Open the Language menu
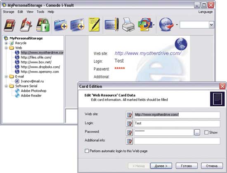This screenshot has width=227, height=173. (206, 12)
